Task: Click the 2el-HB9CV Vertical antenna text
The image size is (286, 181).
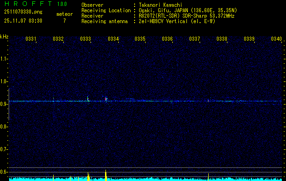Action: 177,21
